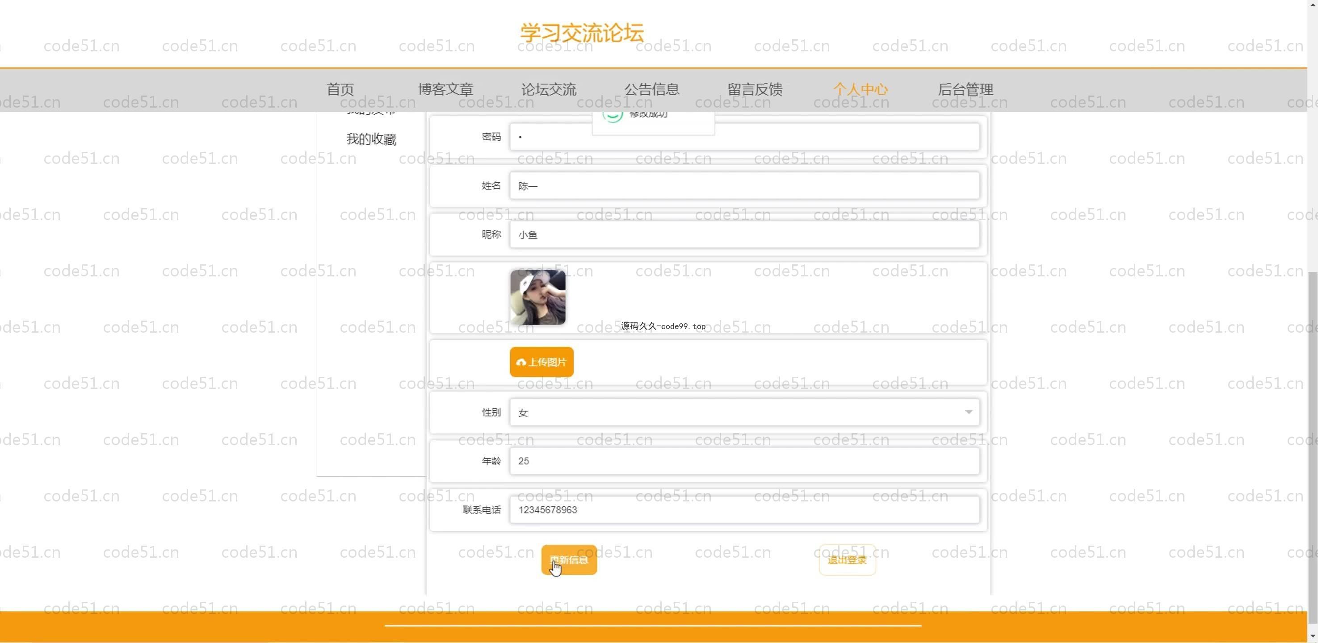Open 留言反馈 from the navigation
The height and width of the screenshot is (643, 1318).
click(755, 89)
